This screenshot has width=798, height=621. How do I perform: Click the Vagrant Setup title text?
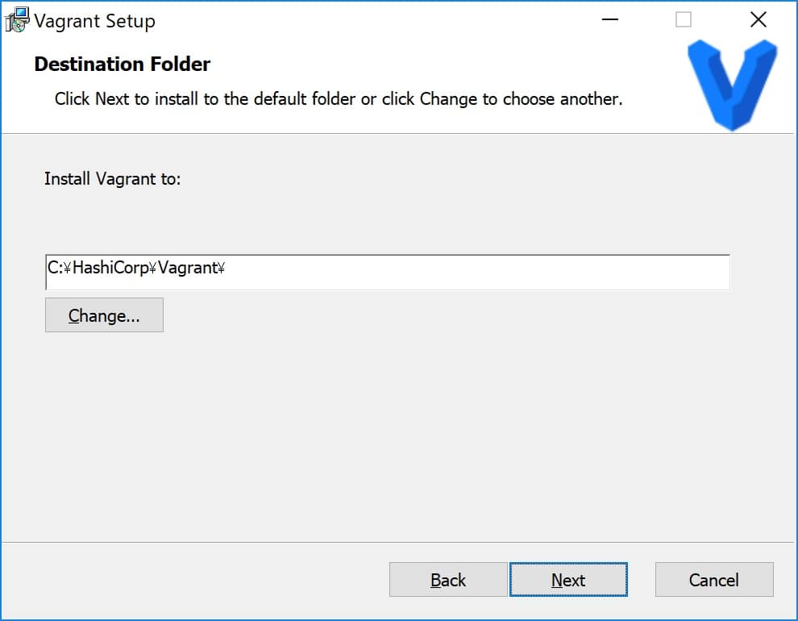[94, 21]
